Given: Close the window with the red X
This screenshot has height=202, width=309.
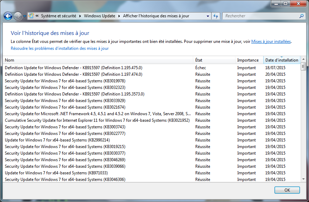Looking at the screenshot, I should (298, 3).
